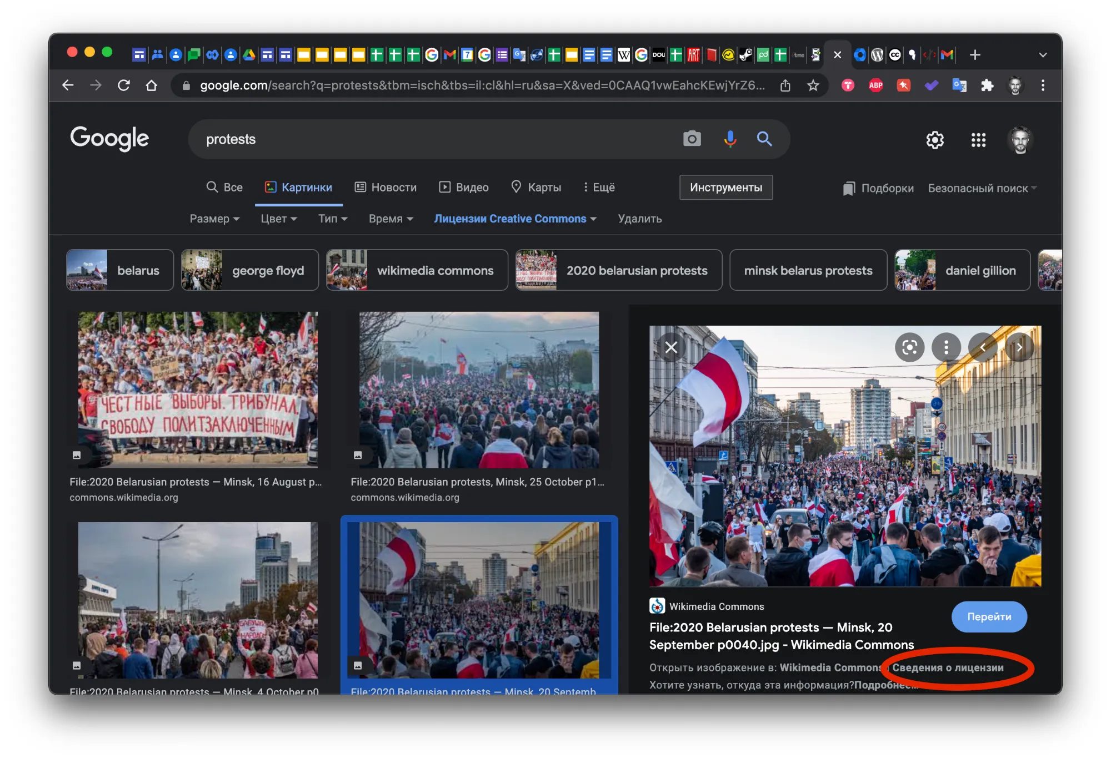Close the current browser tab

tap(838, 54)
